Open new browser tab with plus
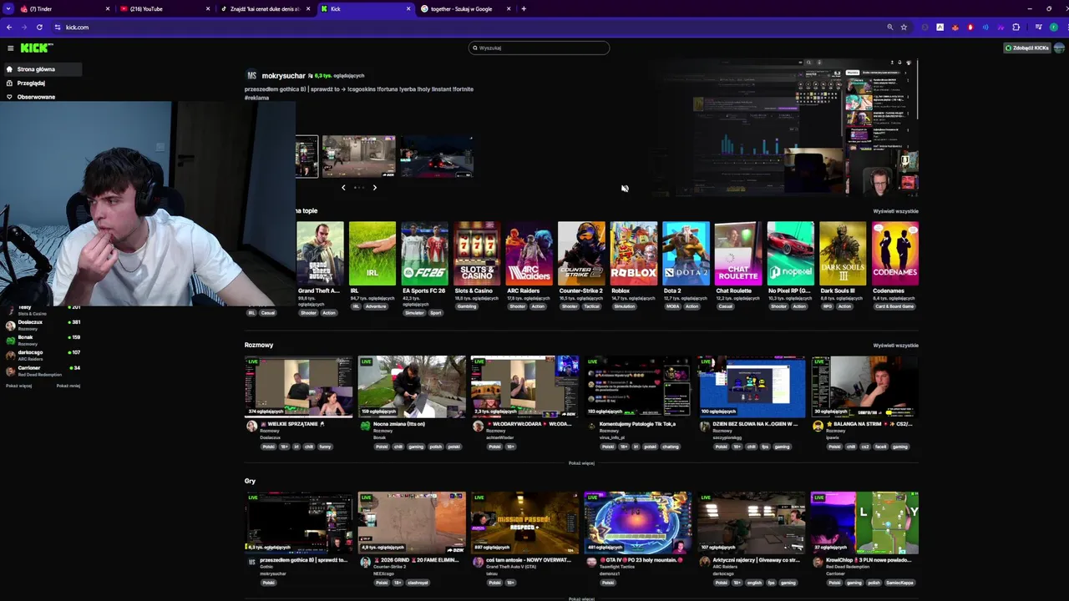This screenshot has width=1069, height=601. point(524,8)
